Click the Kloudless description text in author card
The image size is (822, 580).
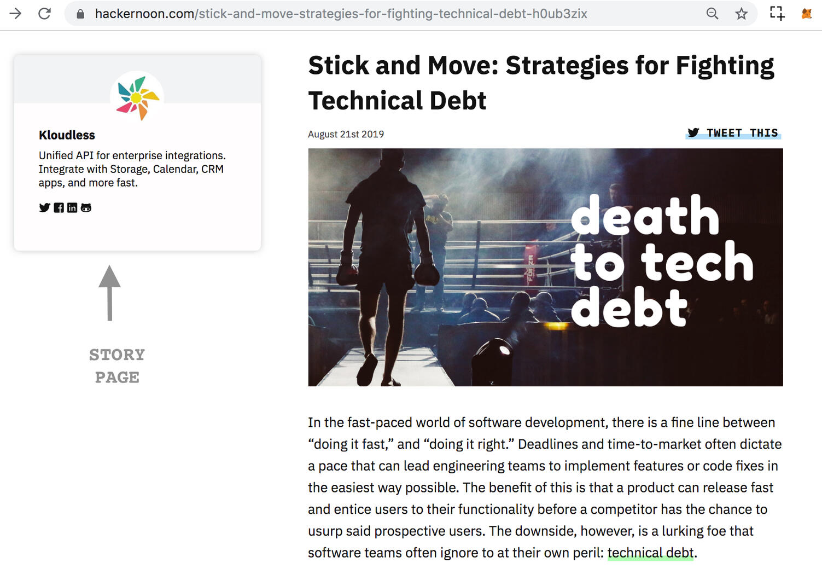click(x=132, y=169)
